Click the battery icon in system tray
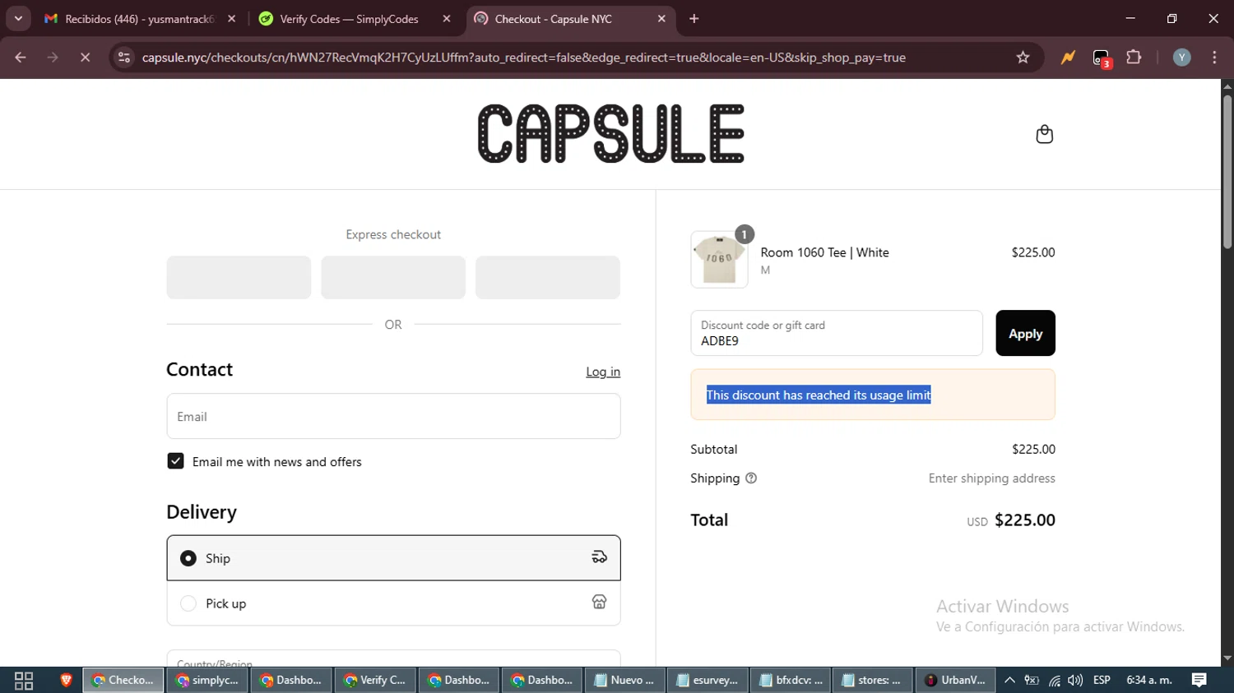Screen dimensions: 1234x693 click(x=1032, y=680)
